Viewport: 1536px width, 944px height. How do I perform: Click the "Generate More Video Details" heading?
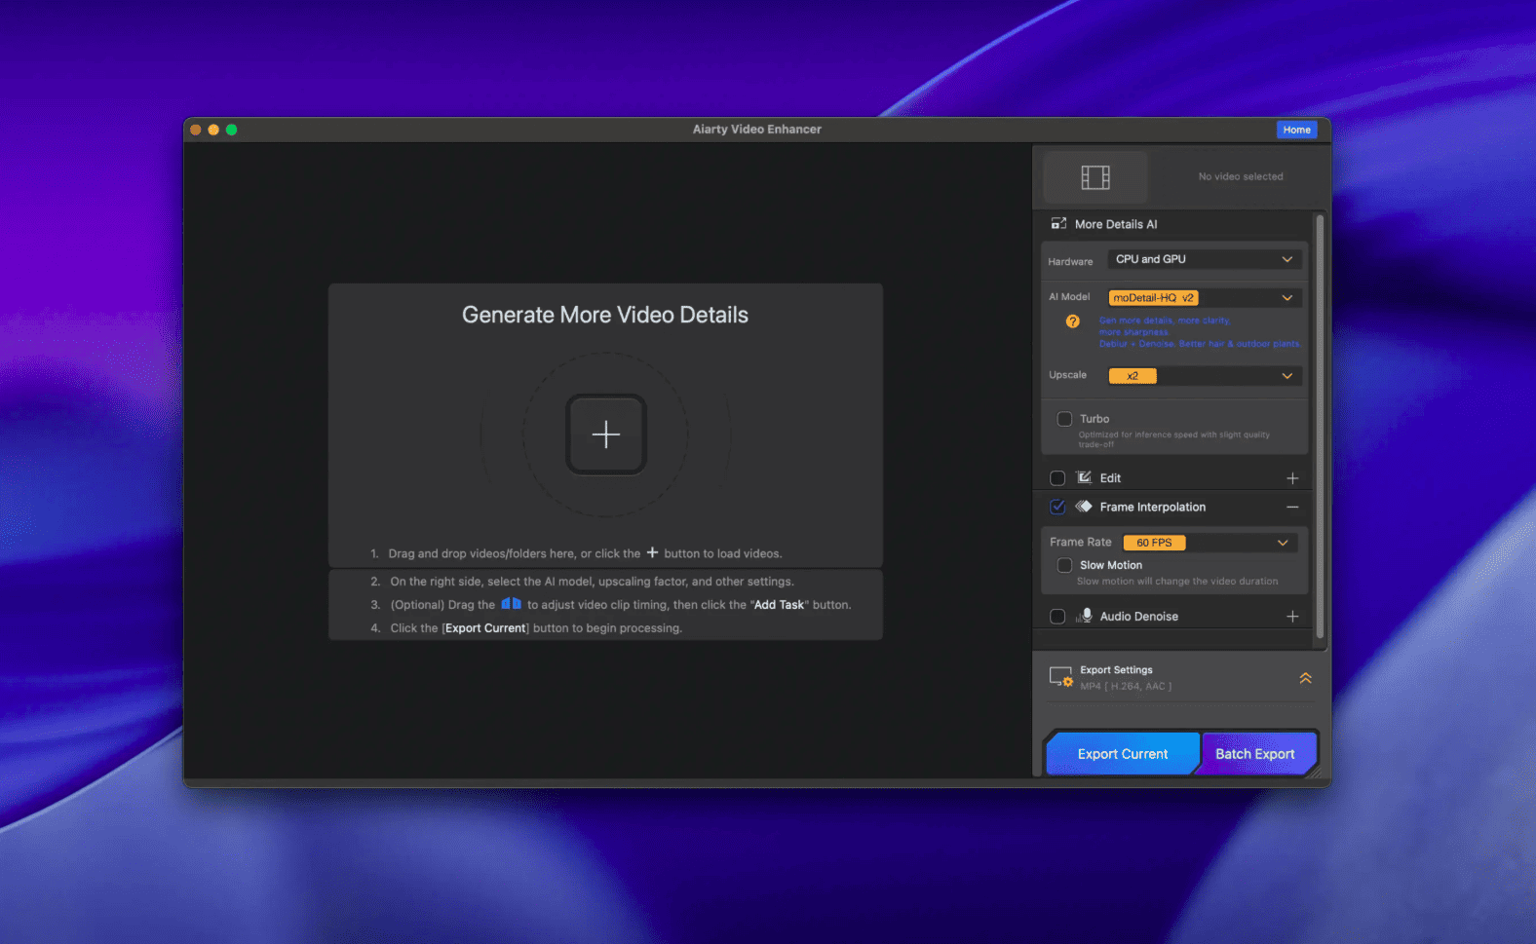[x=605, y=315]
